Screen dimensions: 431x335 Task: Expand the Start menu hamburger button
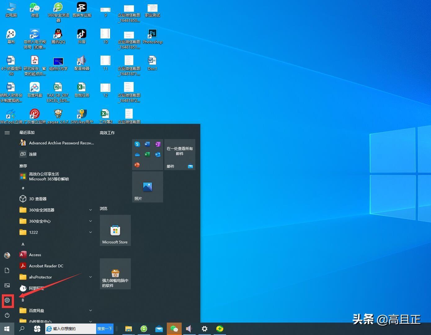coord(7,133)
